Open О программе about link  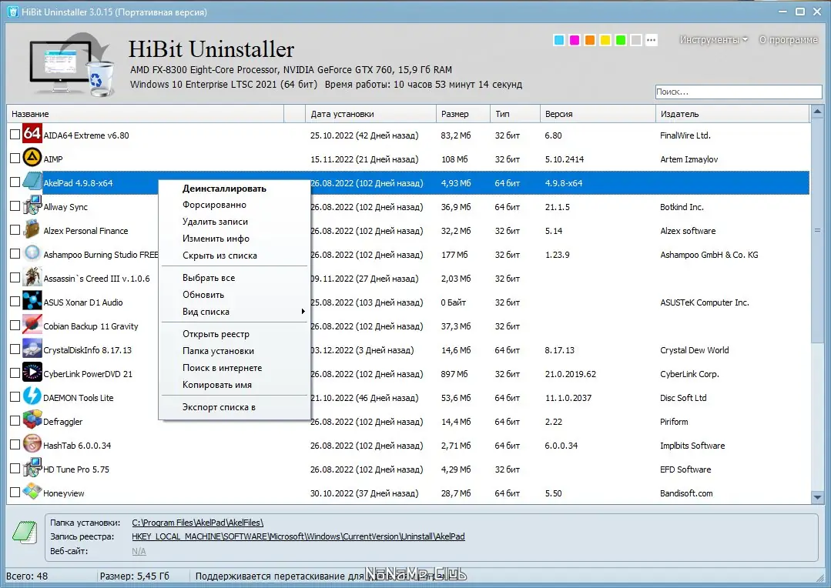[788, 40]
